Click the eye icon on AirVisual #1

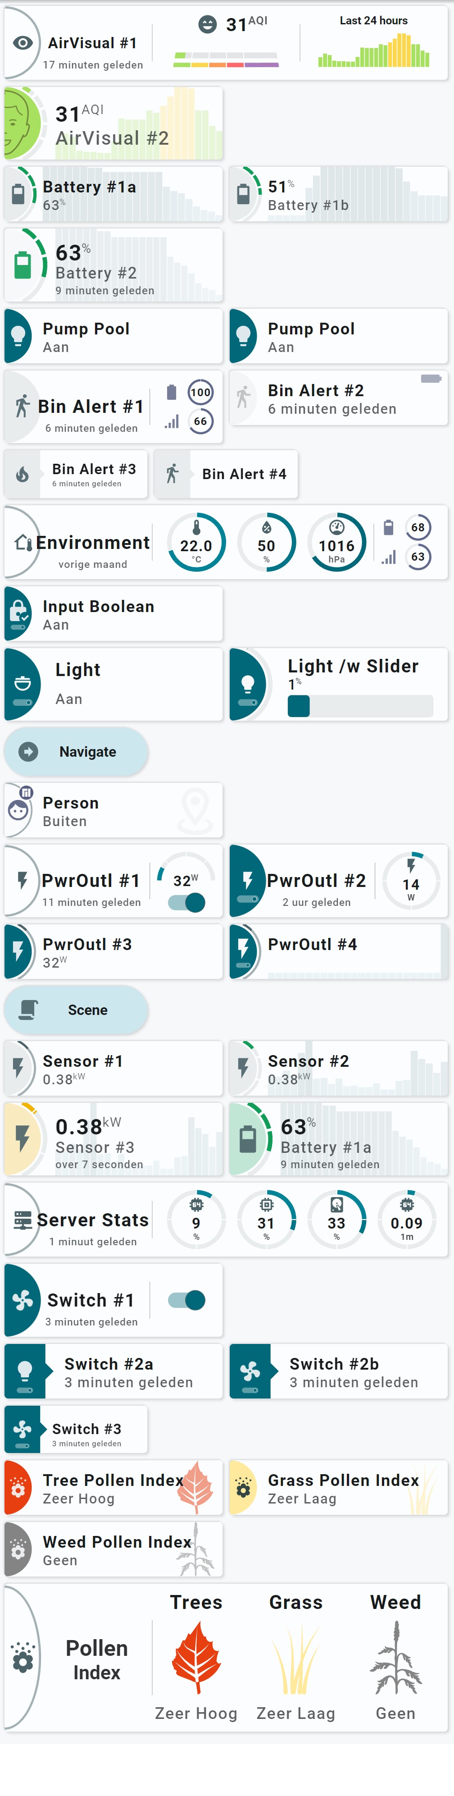(22, 43)
